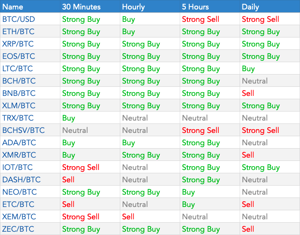Open the BTC/USD pair link

click(x=19, y=19)
